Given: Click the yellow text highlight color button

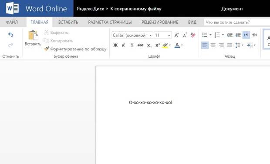Looking at the screenshot, I should pyautogui.click(x=165, y=45).
